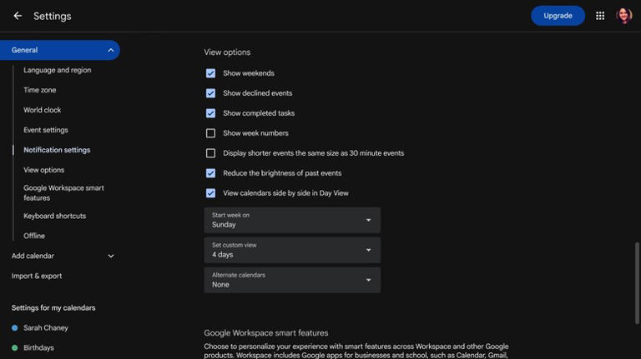Click the blue Sarah Chaney calendar dot

click(15, 328)
